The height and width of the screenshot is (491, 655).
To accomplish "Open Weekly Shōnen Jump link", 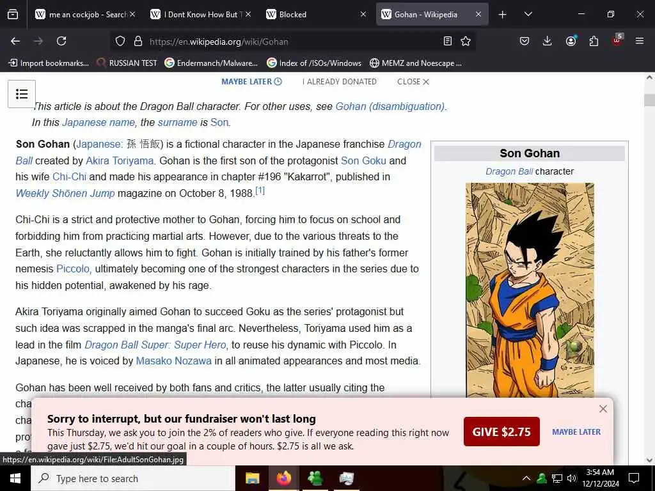I will (x=65, y=193).
